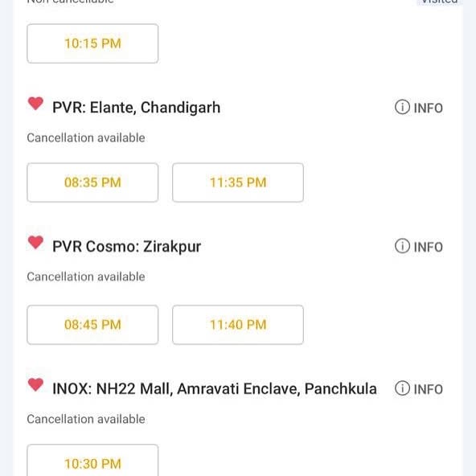Select the 10:15 PM showtime
The image size is (476, 476).
pos(92,43)
